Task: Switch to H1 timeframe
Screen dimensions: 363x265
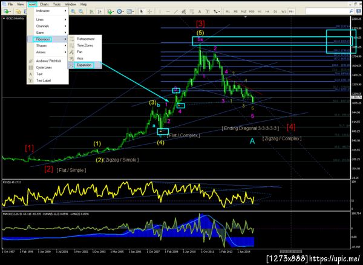Action: (260, 11)
